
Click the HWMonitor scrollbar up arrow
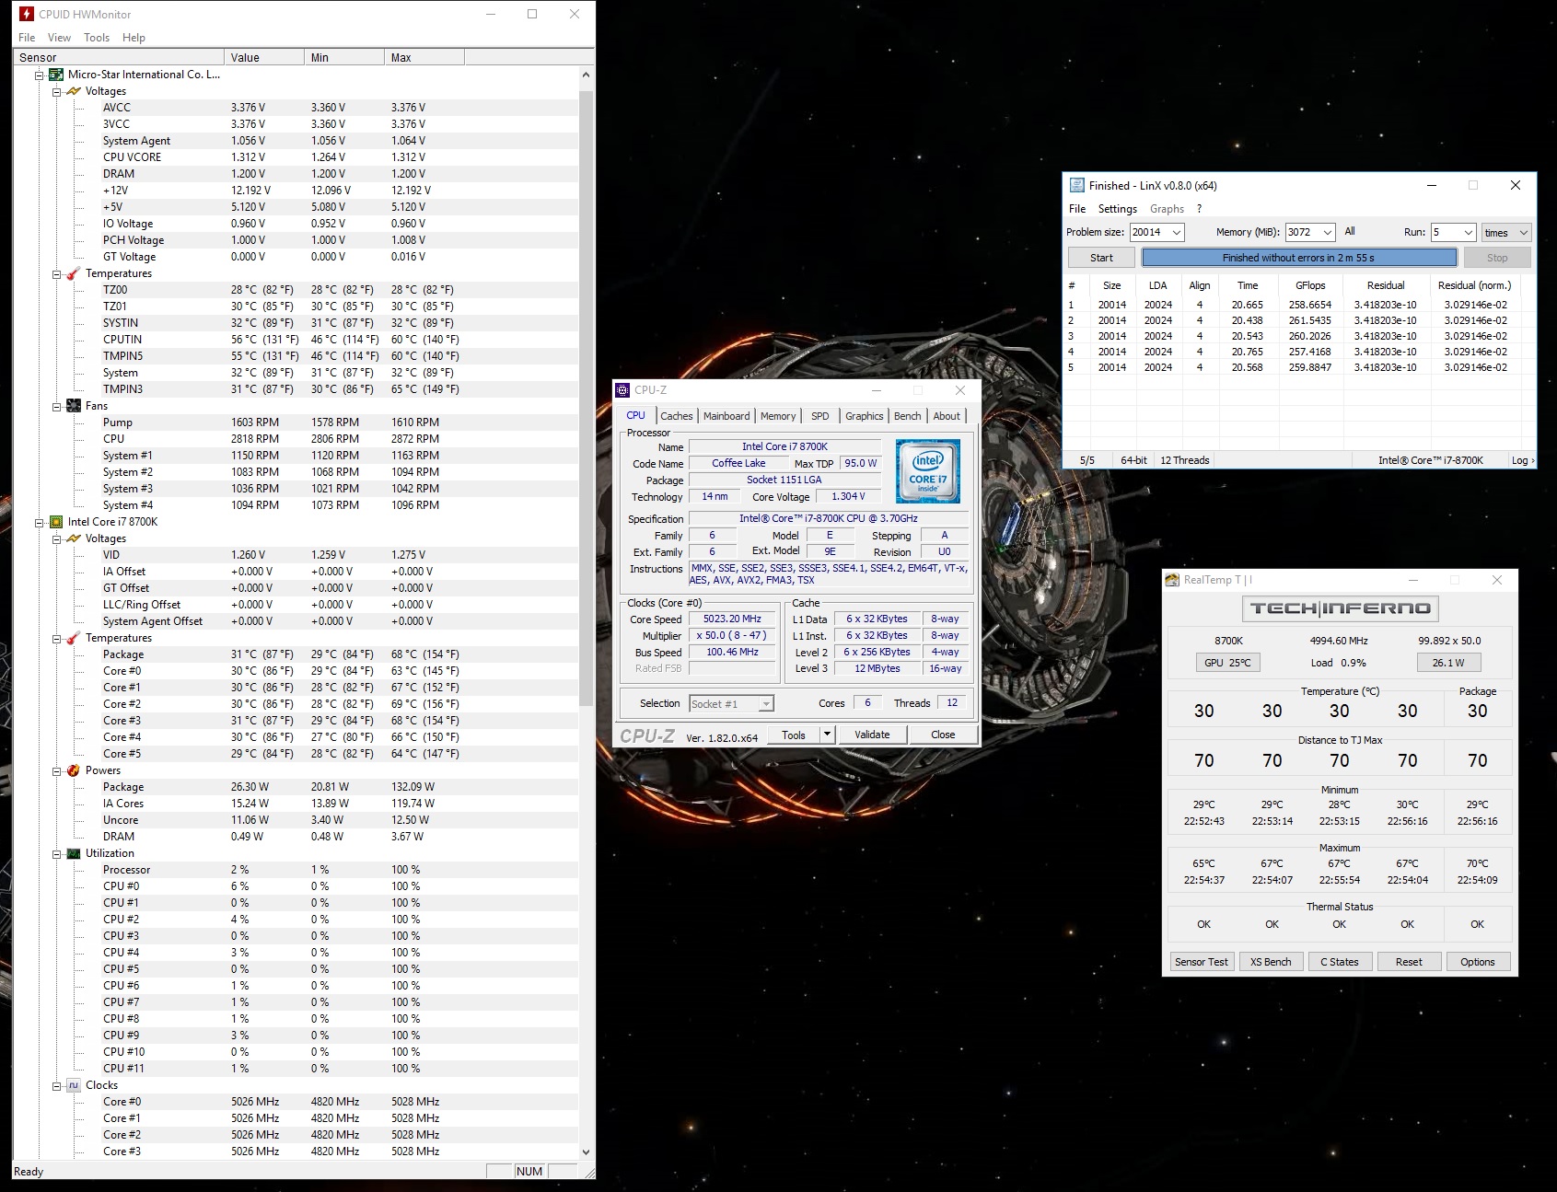point(586,75)
